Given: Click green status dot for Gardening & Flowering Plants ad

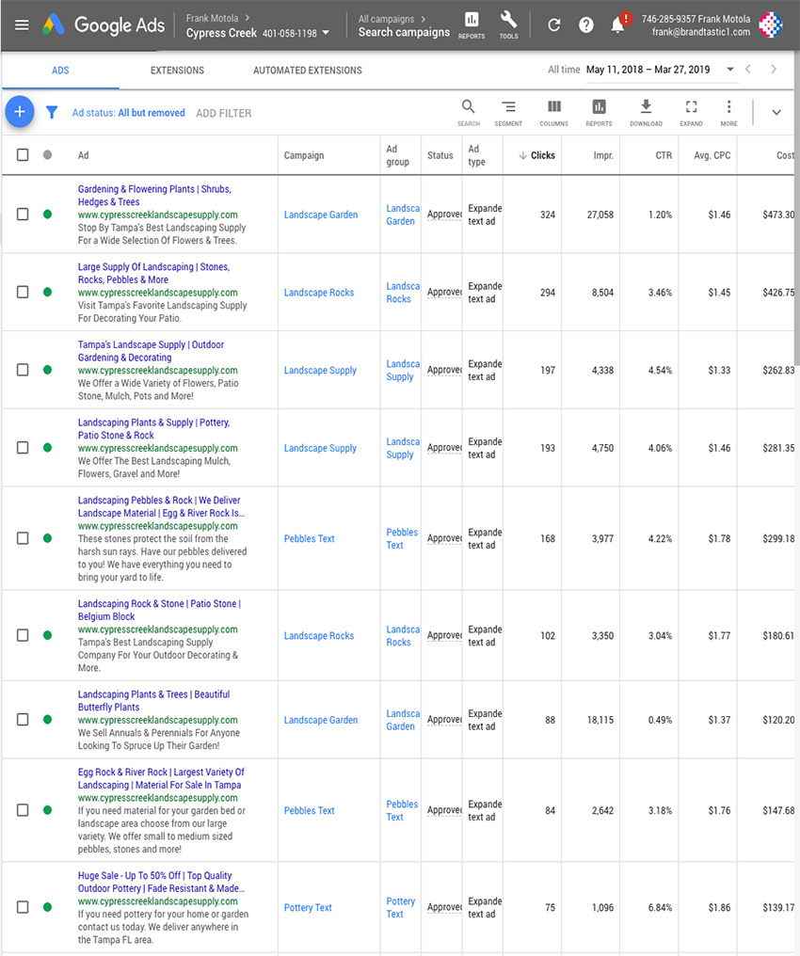Looking at the screenshot, I should point(48,214).
